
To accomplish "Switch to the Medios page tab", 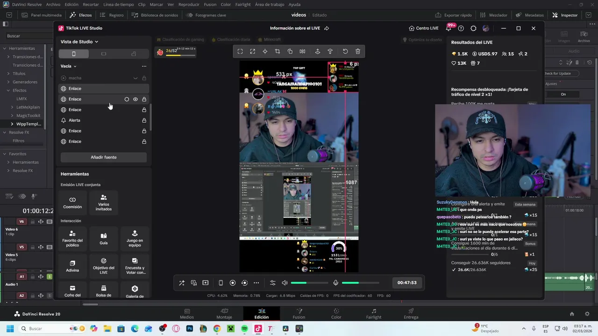I will (187, 314).
